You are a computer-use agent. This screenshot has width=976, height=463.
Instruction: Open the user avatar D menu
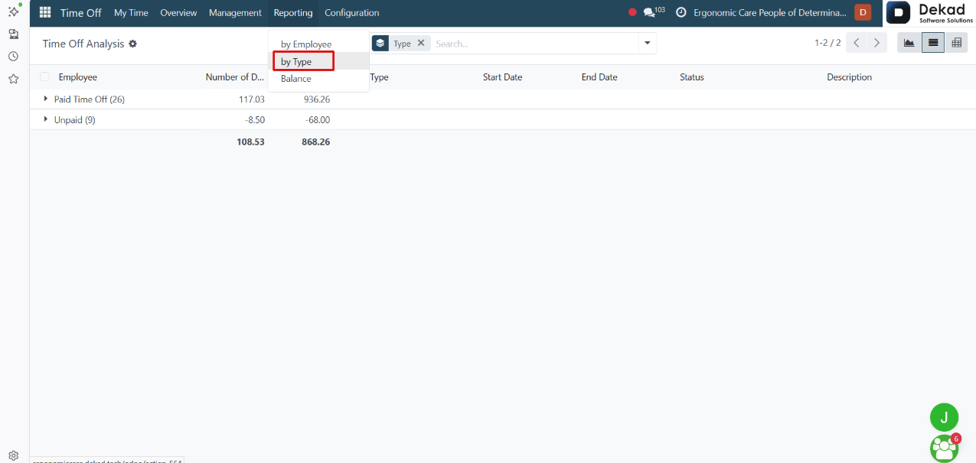pos(863,12)
